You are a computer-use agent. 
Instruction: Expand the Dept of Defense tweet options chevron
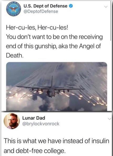point(106,7)
